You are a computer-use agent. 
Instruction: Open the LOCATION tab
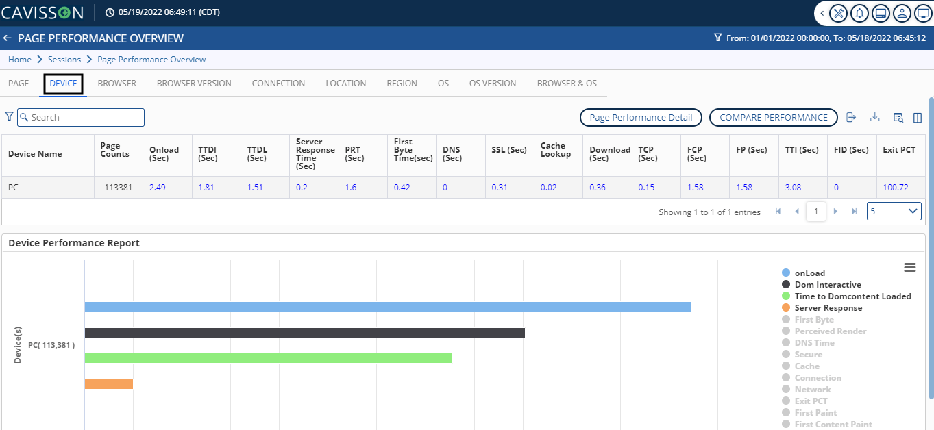(346, 84)
